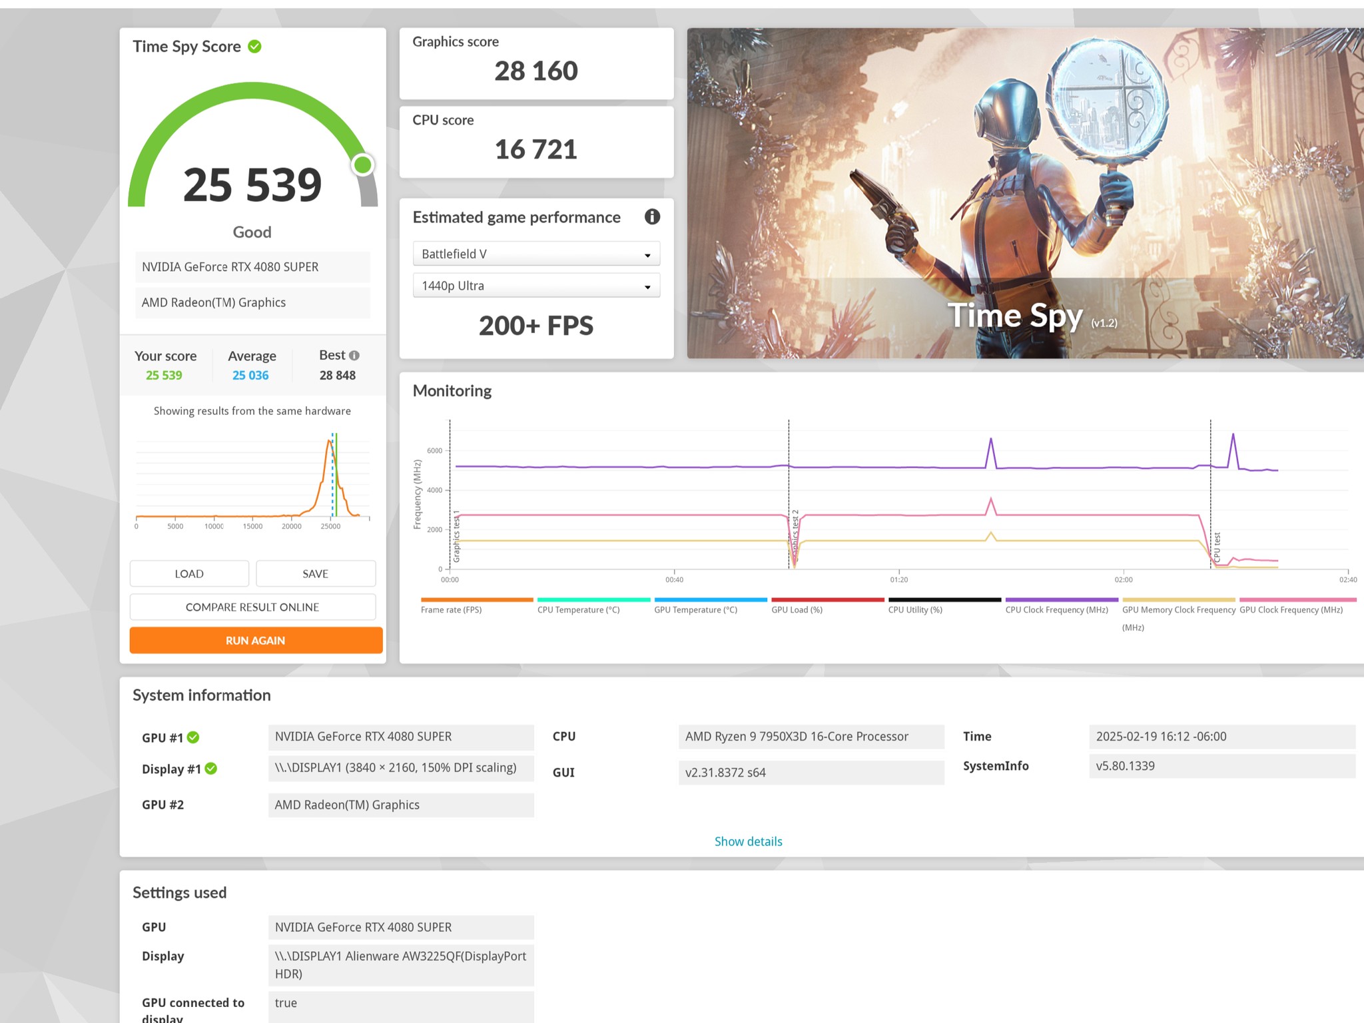Open the info tooltip for Estimated game performance
Image resolution: width=1364 pixels, height=1023 pixels.
coord(651,217)
